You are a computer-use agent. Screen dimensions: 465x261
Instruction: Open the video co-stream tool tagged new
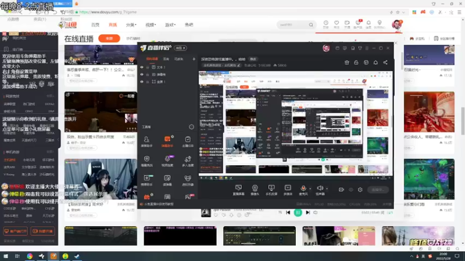tap(167, 161)
